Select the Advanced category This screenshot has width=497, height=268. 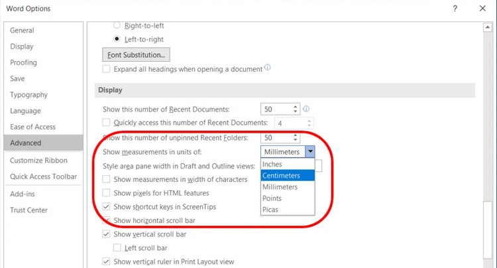coord(44,143)
